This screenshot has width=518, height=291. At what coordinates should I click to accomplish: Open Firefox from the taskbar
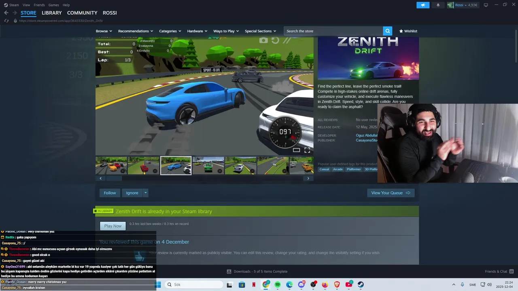click(325, 285)
